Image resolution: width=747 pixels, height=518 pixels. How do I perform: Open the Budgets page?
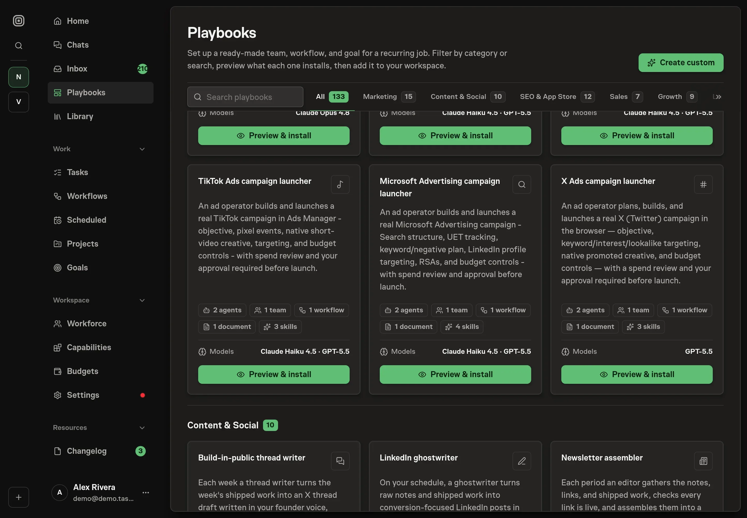click(100, 371)
